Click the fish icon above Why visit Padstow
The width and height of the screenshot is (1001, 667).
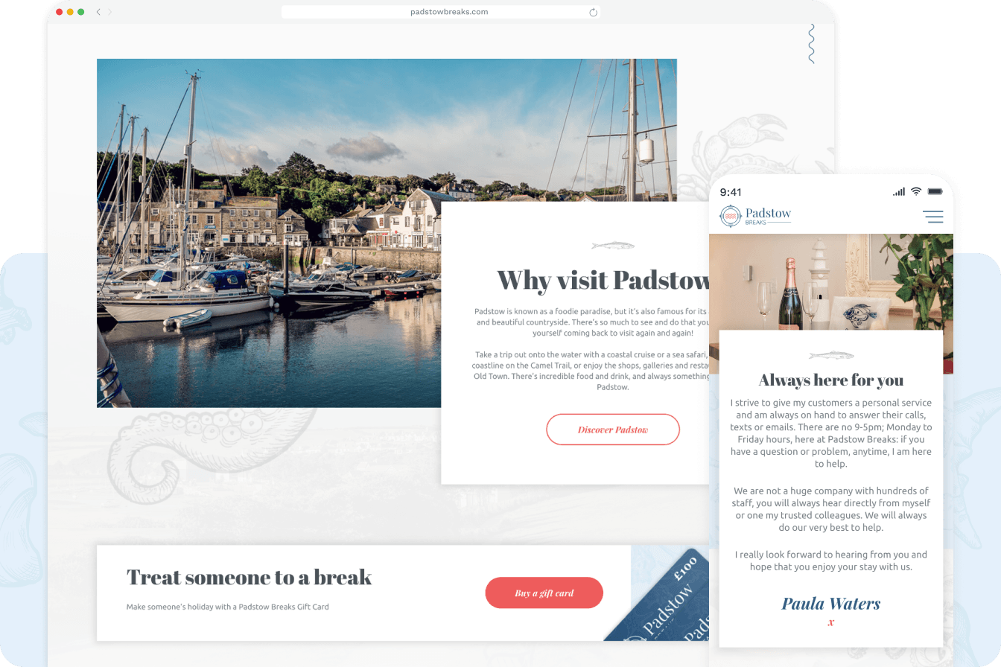tap(612, 245)
